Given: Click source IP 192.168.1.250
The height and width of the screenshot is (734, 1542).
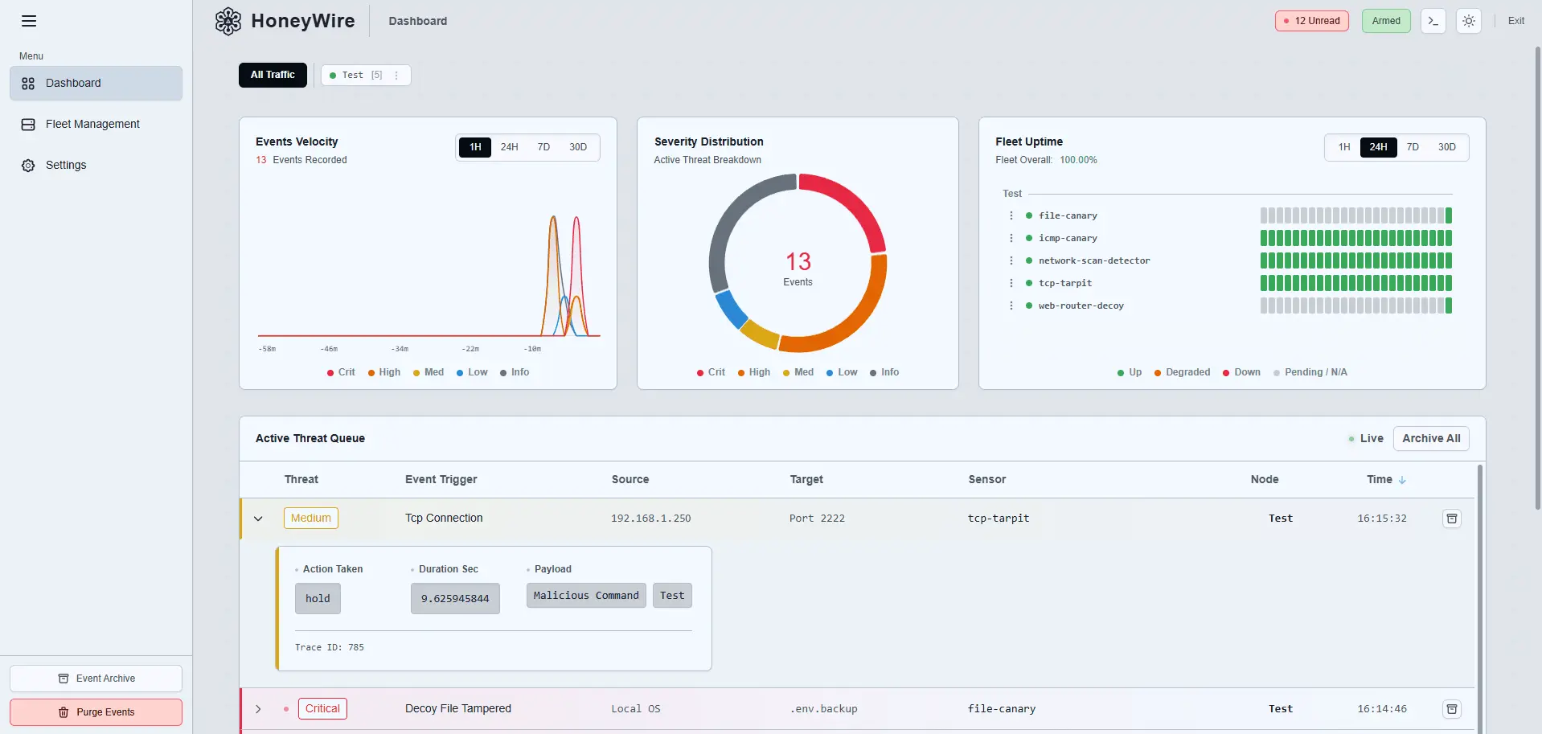Looking at the screenshot, I should tap(651, 519).
